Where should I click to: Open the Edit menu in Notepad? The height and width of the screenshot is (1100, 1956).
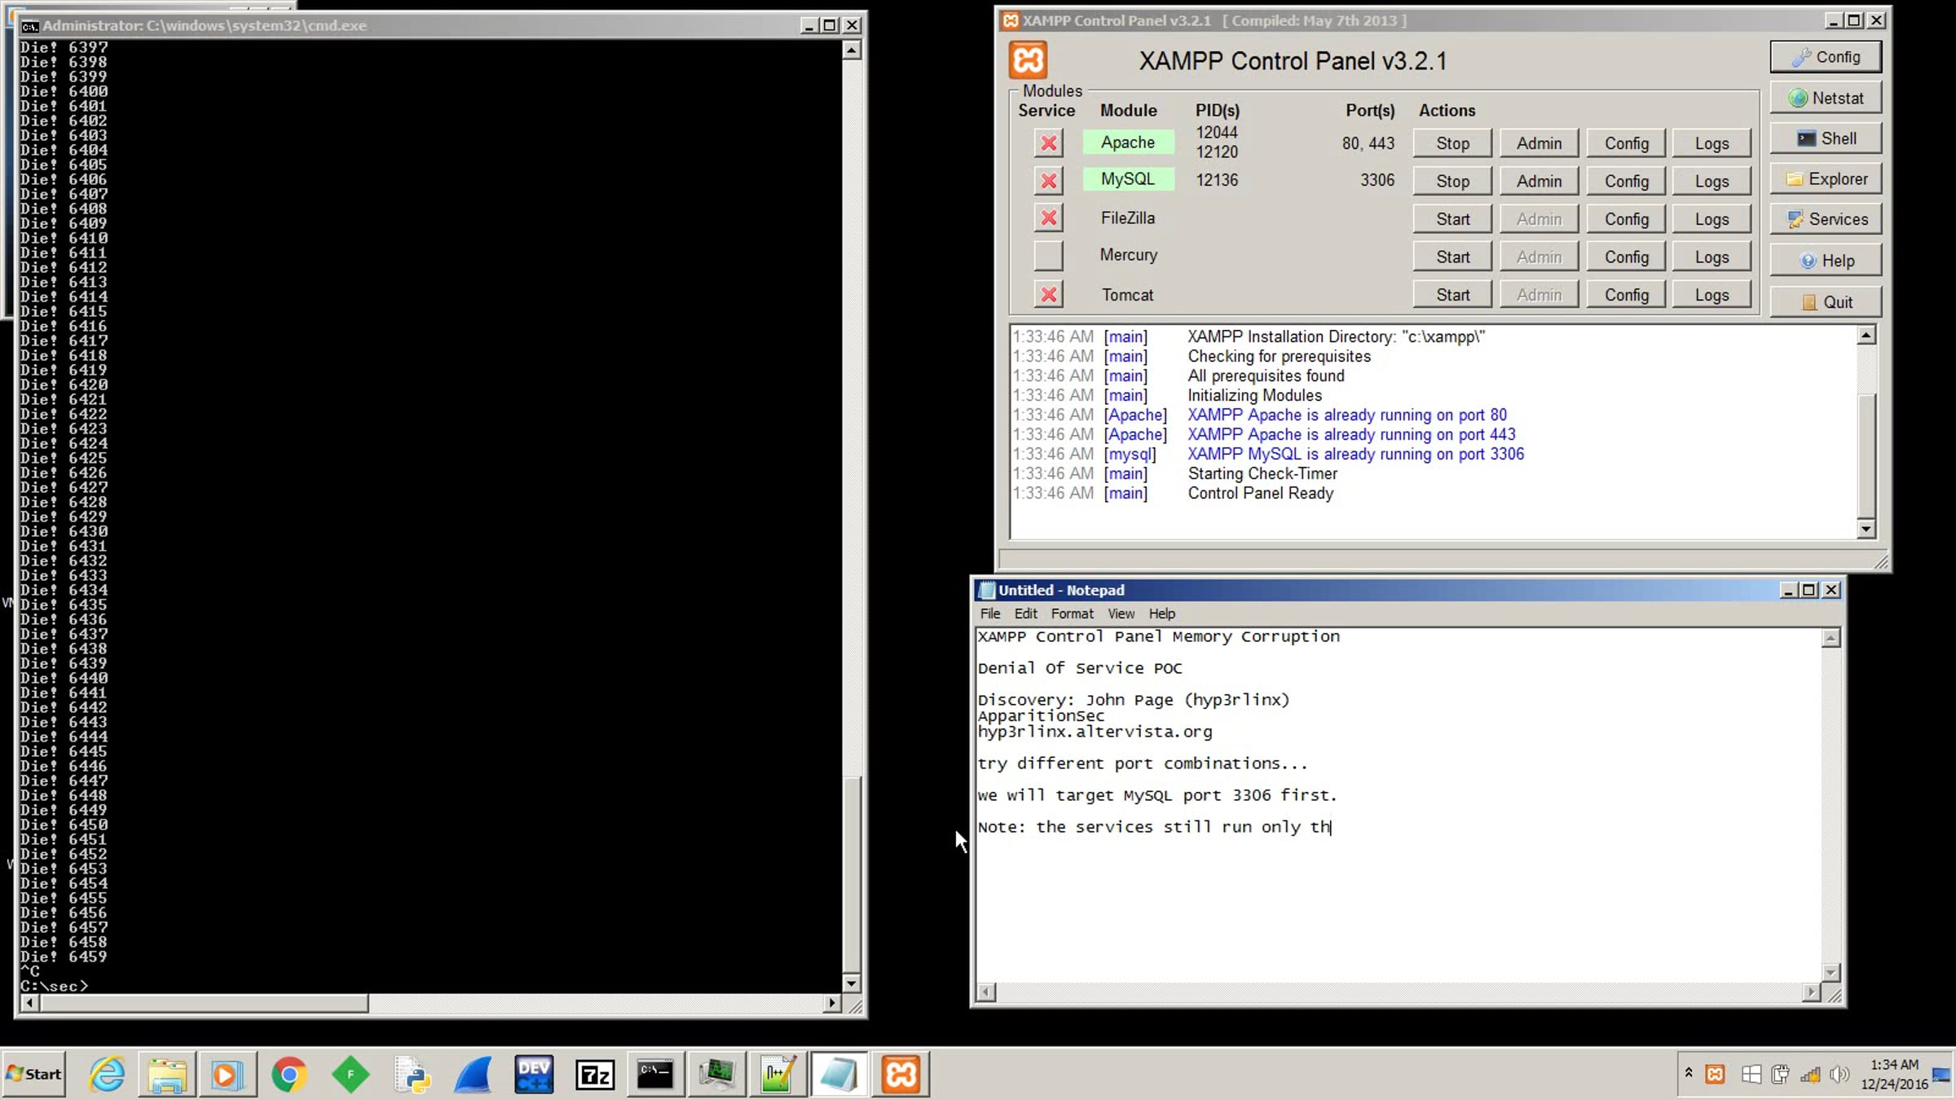(x=1025, y=614)
